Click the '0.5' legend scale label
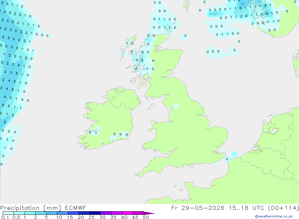The height and width of the screenshot is (219, 299). pos(16,217)
